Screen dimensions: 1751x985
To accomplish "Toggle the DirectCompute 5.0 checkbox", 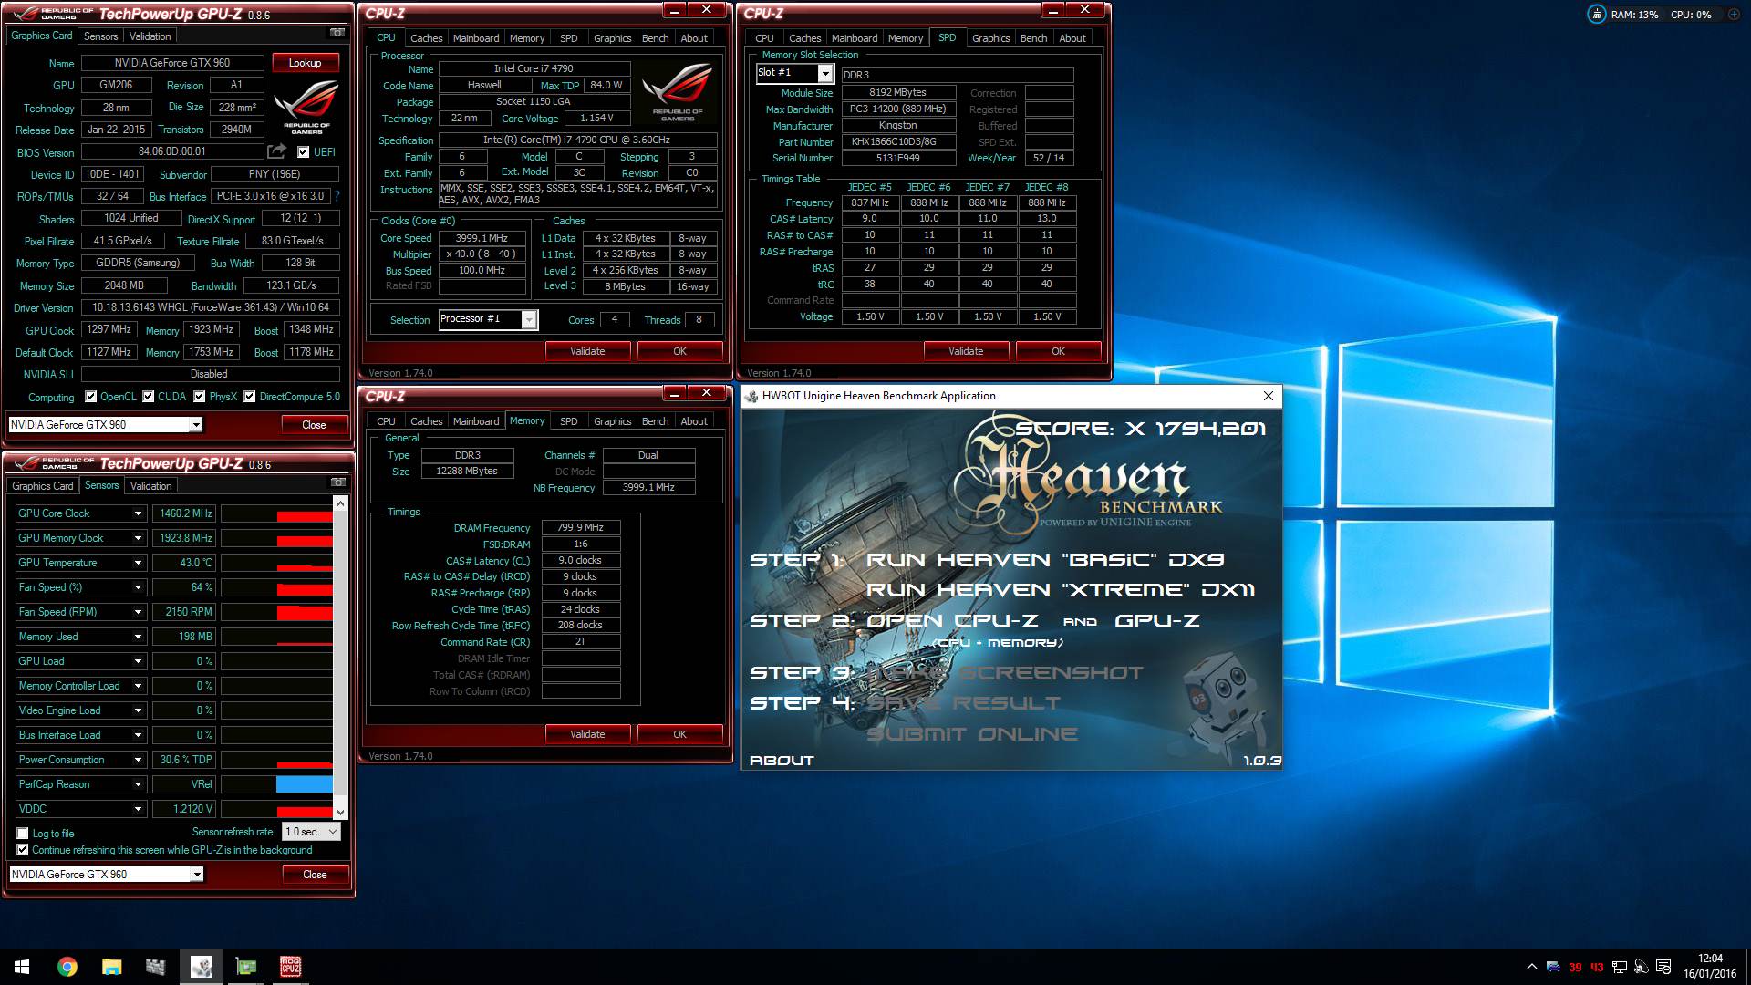I will click(x=249, y=397).
